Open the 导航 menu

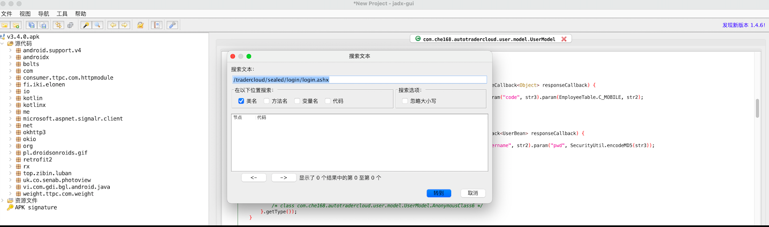coord(44,14)
